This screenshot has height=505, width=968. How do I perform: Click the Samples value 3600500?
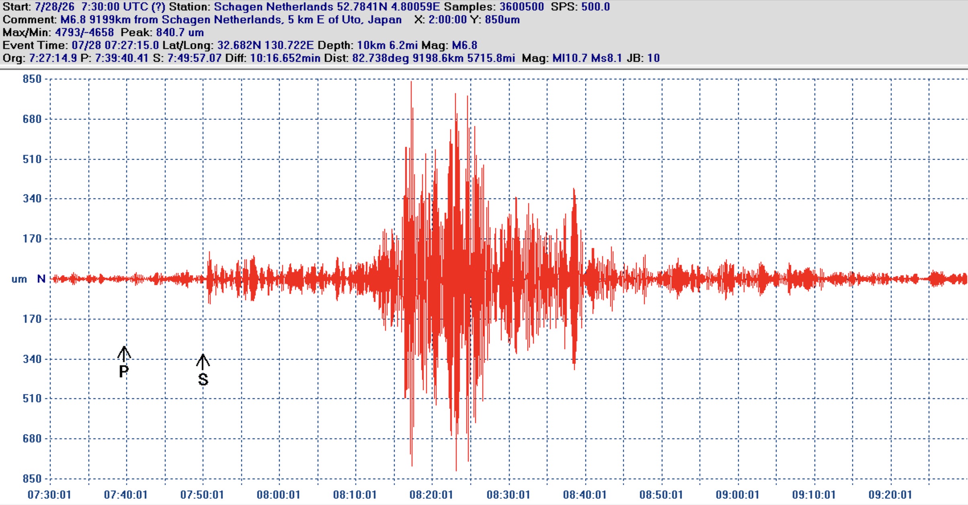pyautogui.click(x=521, y=7)
